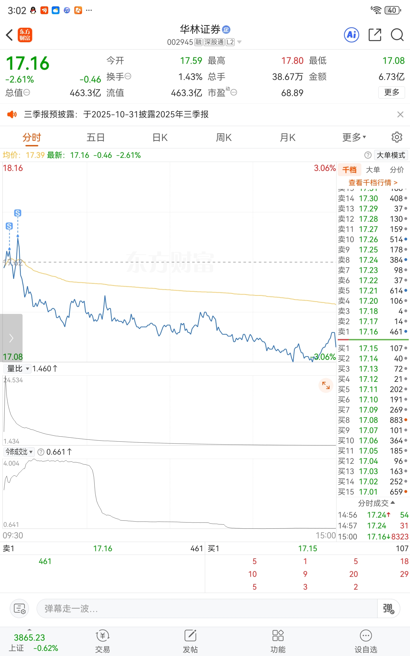The height and width of the screenshot is (656, 410).
Task: Tap the help icon beside 大单模式
Action: click(368, 155)
